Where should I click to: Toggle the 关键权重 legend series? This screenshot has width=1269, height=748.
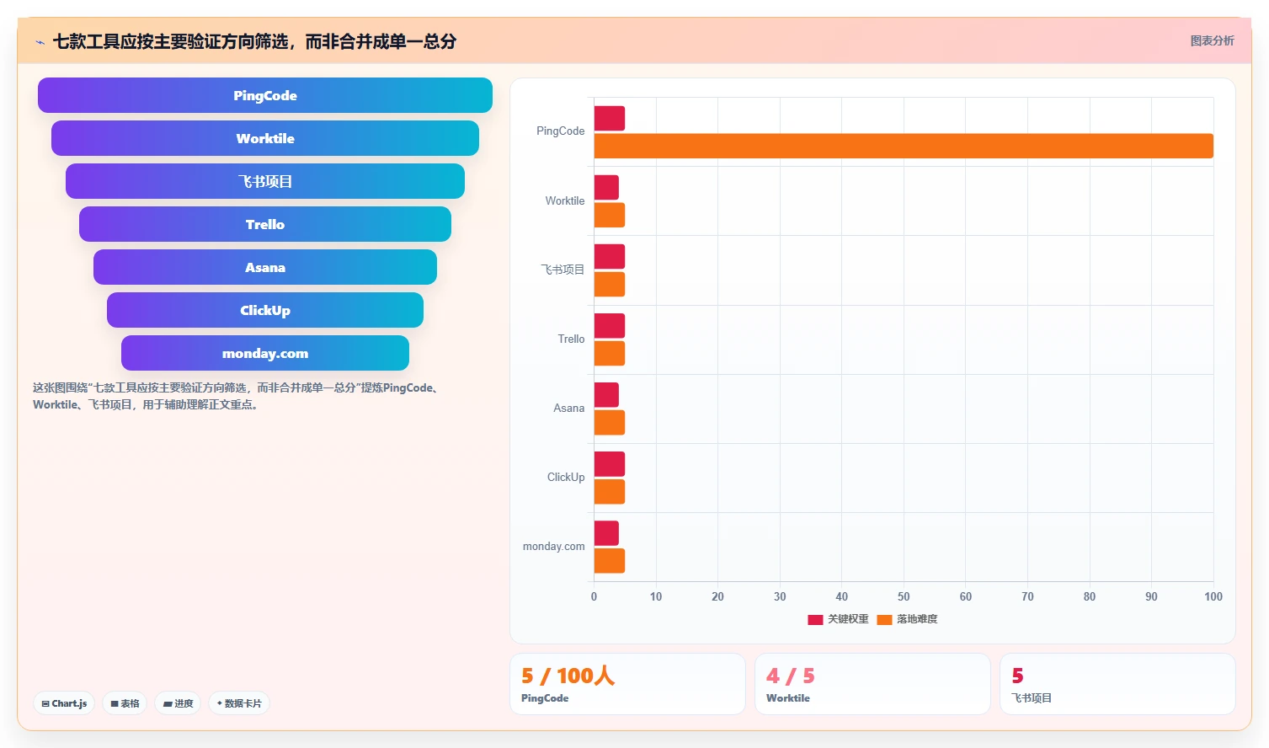(x=838, y=619)
